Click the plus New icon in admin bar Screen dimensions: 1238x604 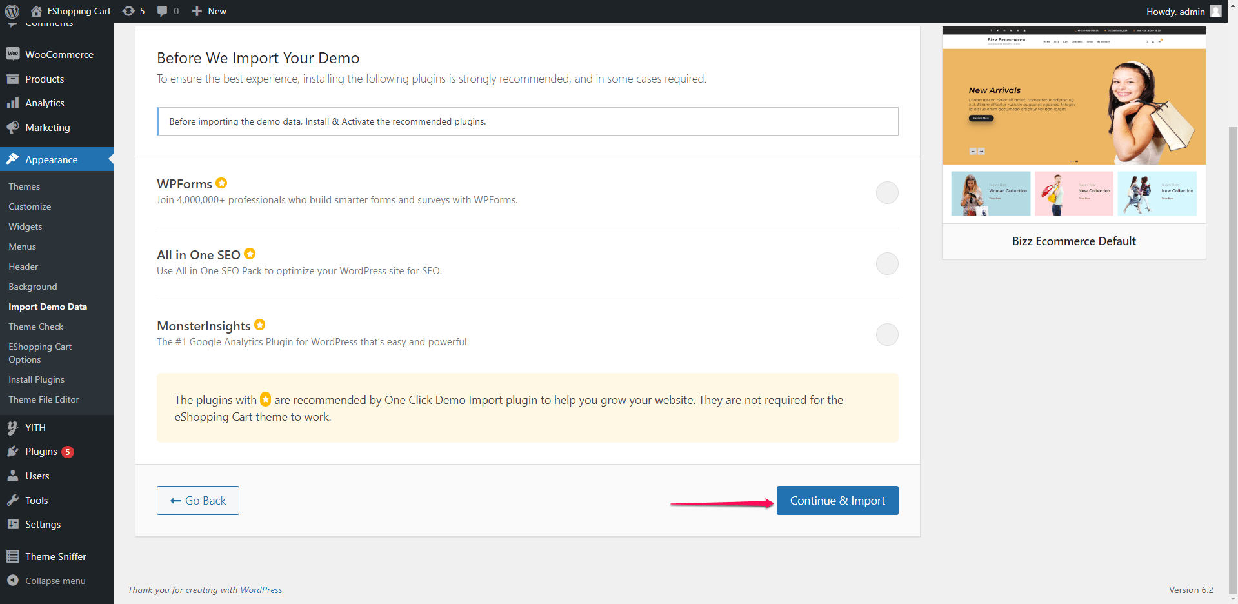coord(197,11)
